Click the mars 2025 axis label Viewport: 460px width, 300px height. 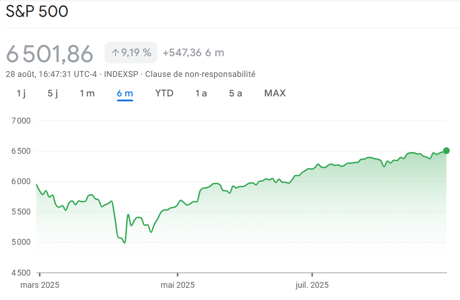(40, 285)
